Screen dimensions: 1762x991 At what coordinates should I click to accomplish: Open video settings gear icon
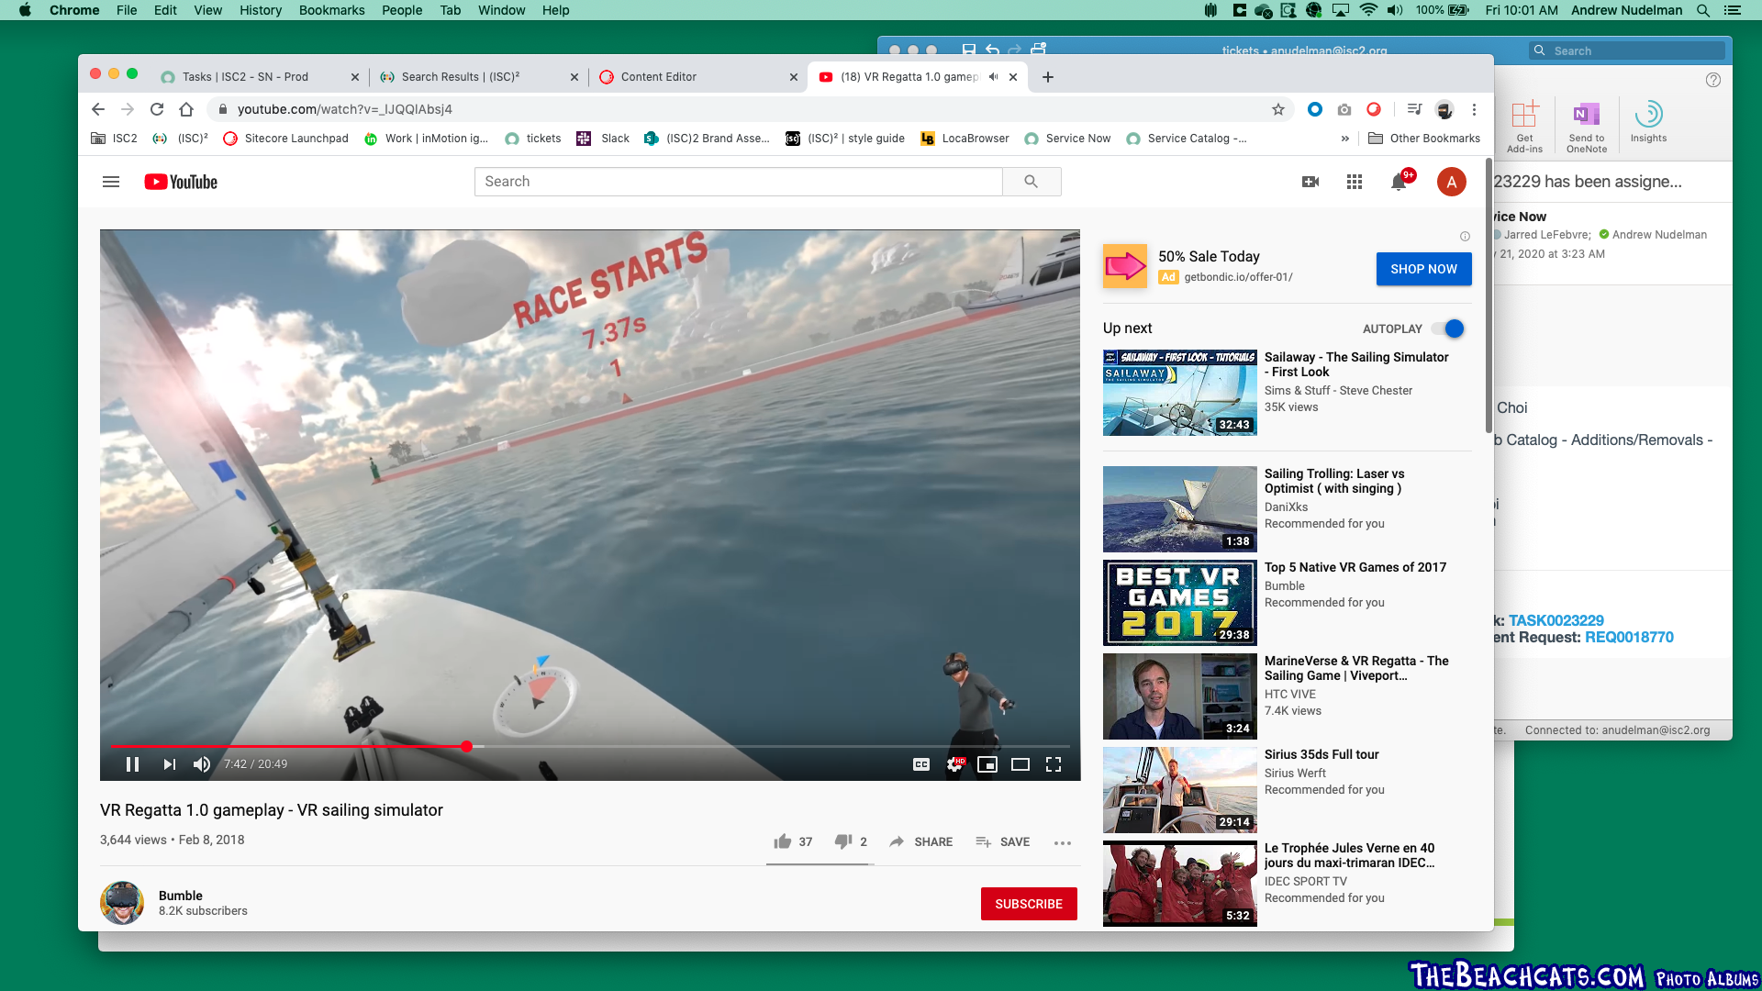click(954, 764)
